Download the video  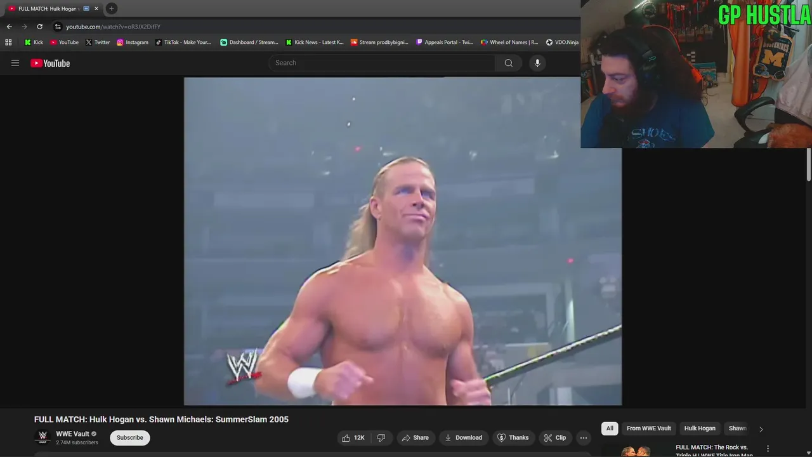pos(463,438)
